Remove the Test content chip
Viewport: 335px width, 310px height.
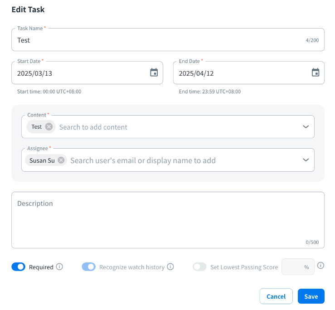click(x=49, y=127)
